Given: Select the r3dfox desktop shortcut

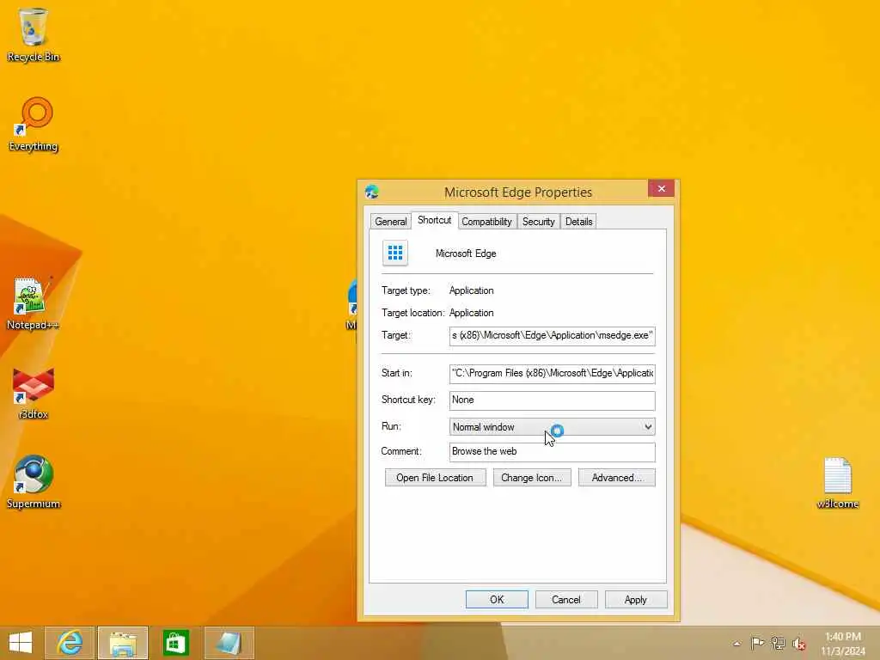Looking at the screenshot, I should (34, 393).
